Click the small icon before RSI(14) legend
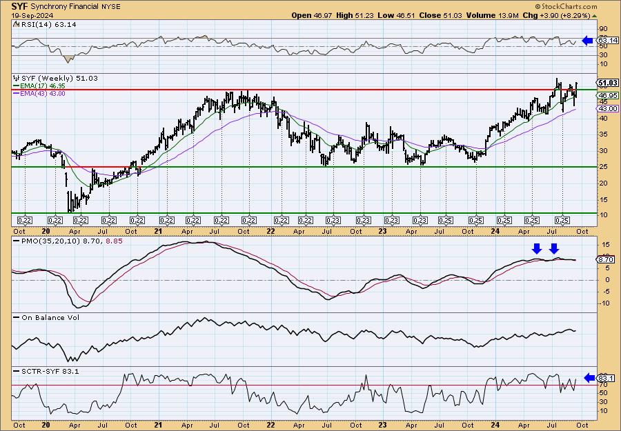 click(16, 24)
